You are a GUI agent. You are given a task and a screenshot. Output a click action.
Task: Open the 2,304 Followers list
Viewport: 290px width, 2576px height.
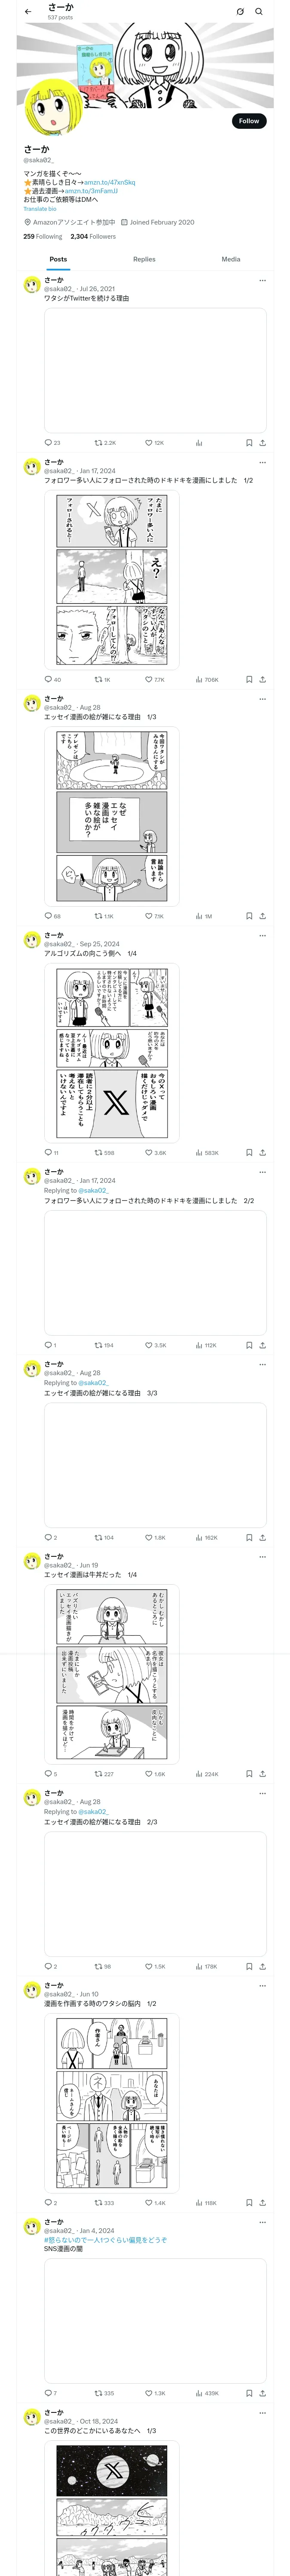coord(93,237)
